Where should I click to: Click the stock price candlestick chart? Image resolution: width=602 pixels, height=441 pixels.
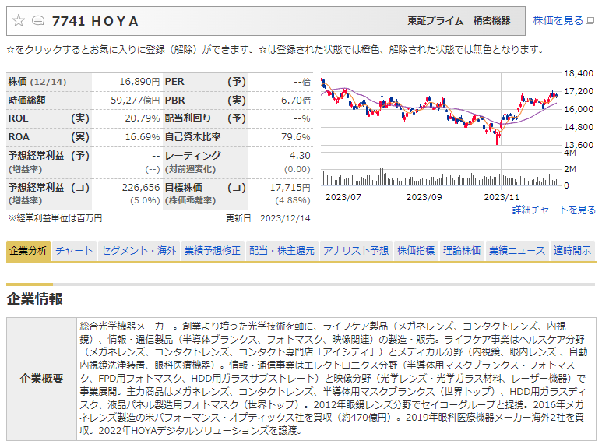(439, 109)
